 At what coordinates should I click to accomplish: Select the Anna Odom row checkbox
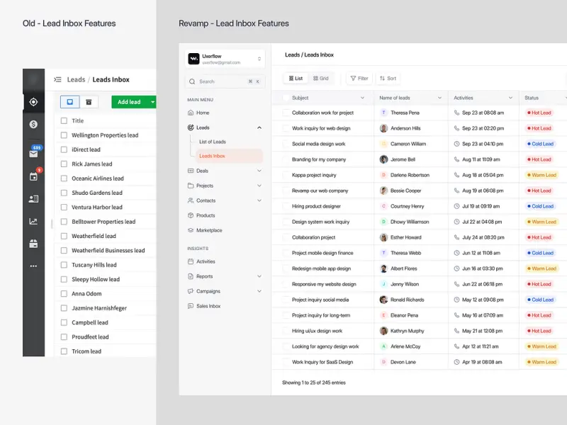pyautogui.click(x=64, y=294)
